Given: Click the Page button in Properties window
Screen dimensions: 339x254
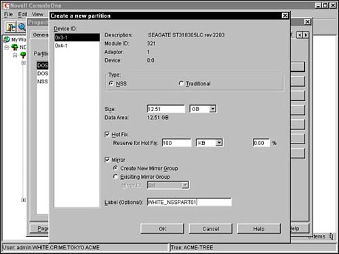Looking at the screenshot, I should tap(39, 228).
